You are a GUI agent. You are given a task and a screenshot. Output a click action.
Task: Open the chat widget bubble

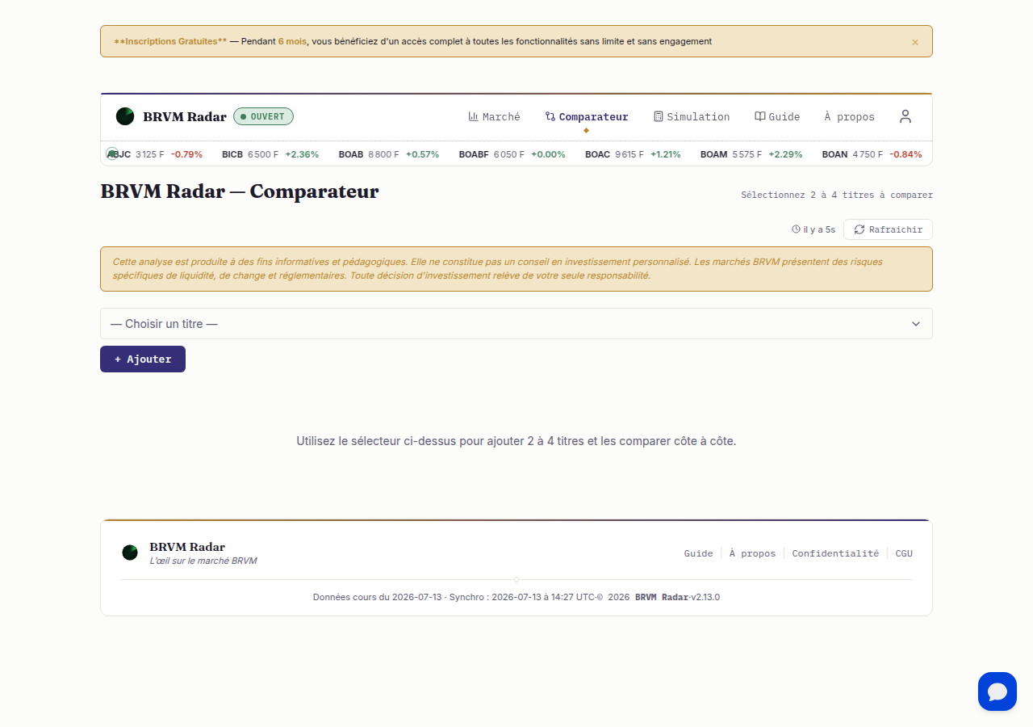point(997,691)
